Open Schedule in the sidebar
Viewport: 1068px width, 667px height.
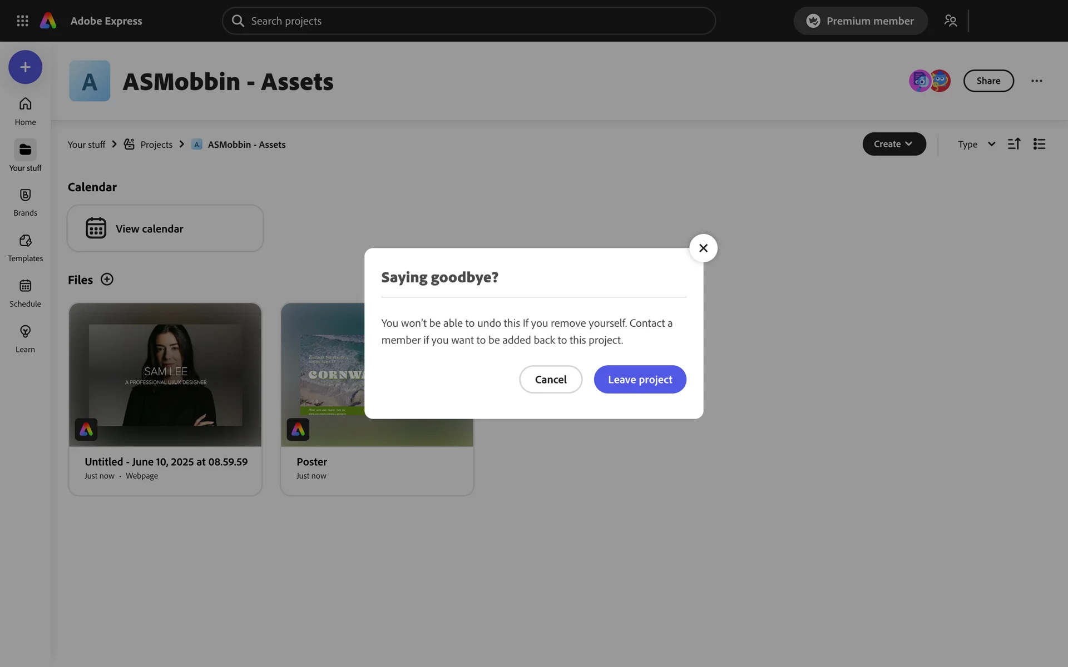[x=25, y=293]
